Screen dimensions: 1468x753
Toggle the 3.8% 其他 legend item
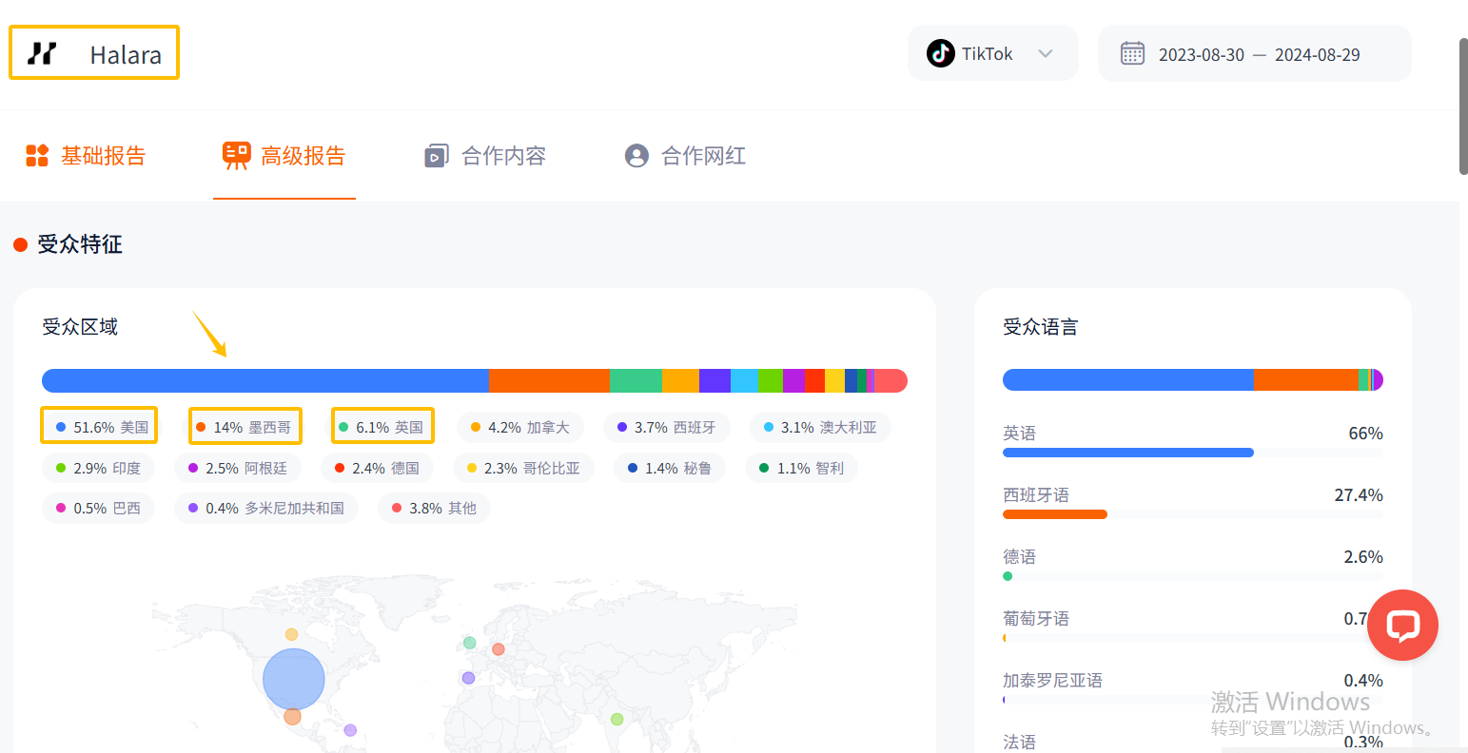point(434,509)
